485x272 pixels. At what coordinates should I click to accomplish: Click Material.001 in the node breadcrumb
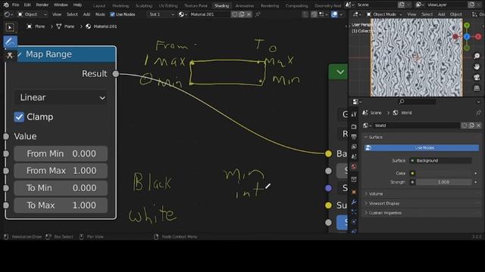[105, 26]
